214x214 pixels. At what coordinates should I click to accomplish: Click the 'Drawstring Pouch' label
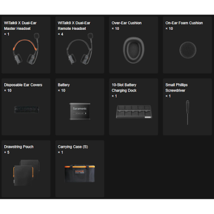[19, 147]
